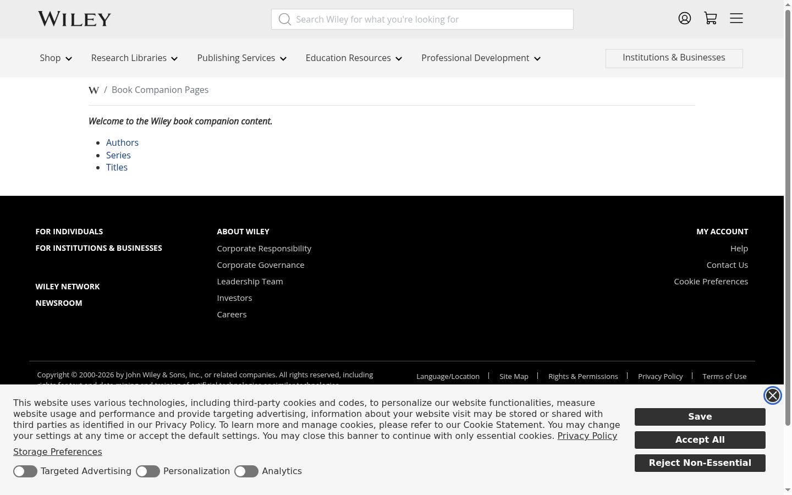Screen dimensions: 792x495
Task: Open For Institutions & Businesses footer heading
Action: (99, 248)
